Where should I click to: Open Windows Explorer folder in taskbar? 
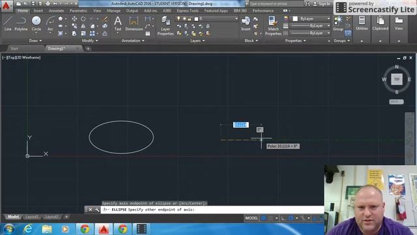[47, 229]
